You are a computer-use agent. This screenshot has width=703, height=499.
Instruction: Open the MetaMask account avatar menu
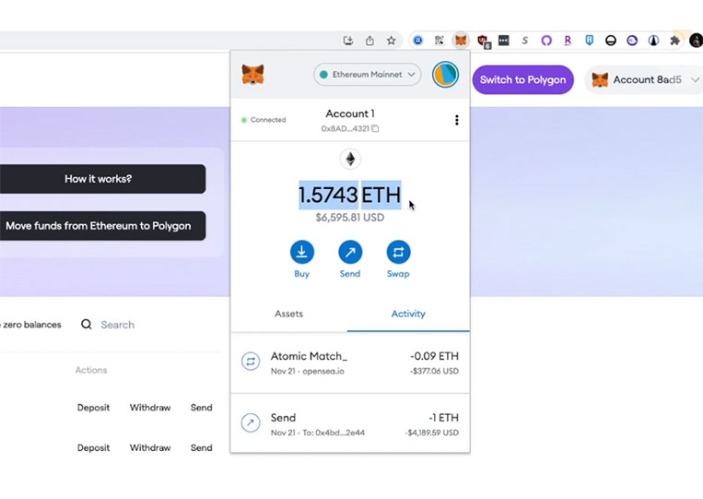(445, 75)
